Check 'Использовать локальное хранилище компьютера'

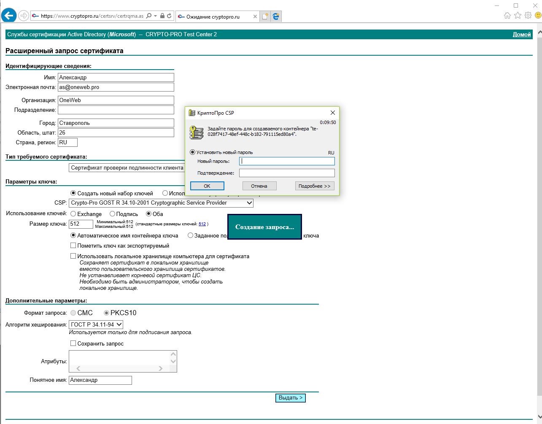[x=73, y=256]
